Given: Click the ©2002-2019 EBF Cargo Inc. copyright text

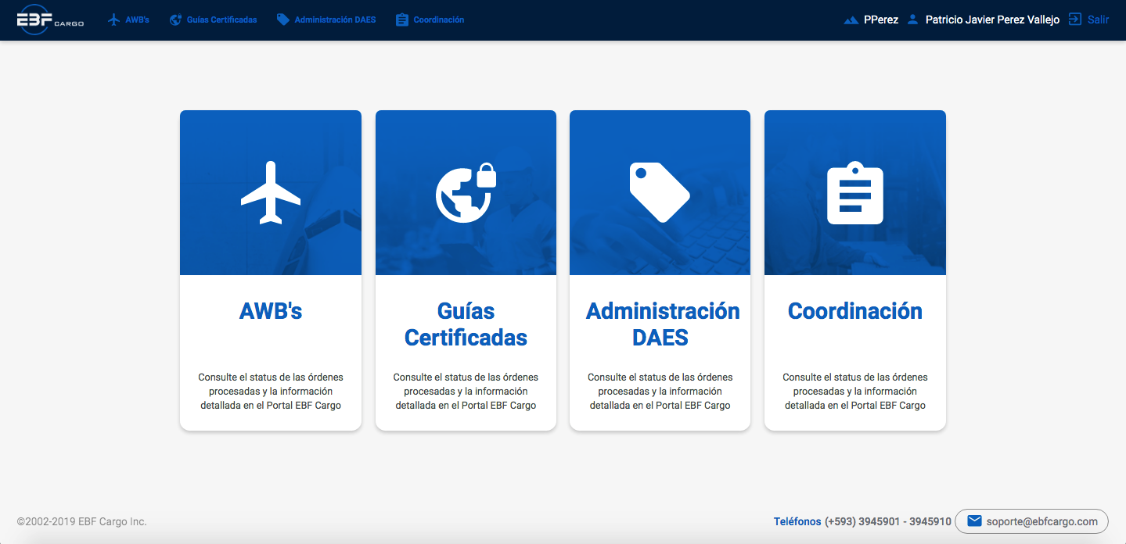Looking at the screenshot, I should (82, 521).
